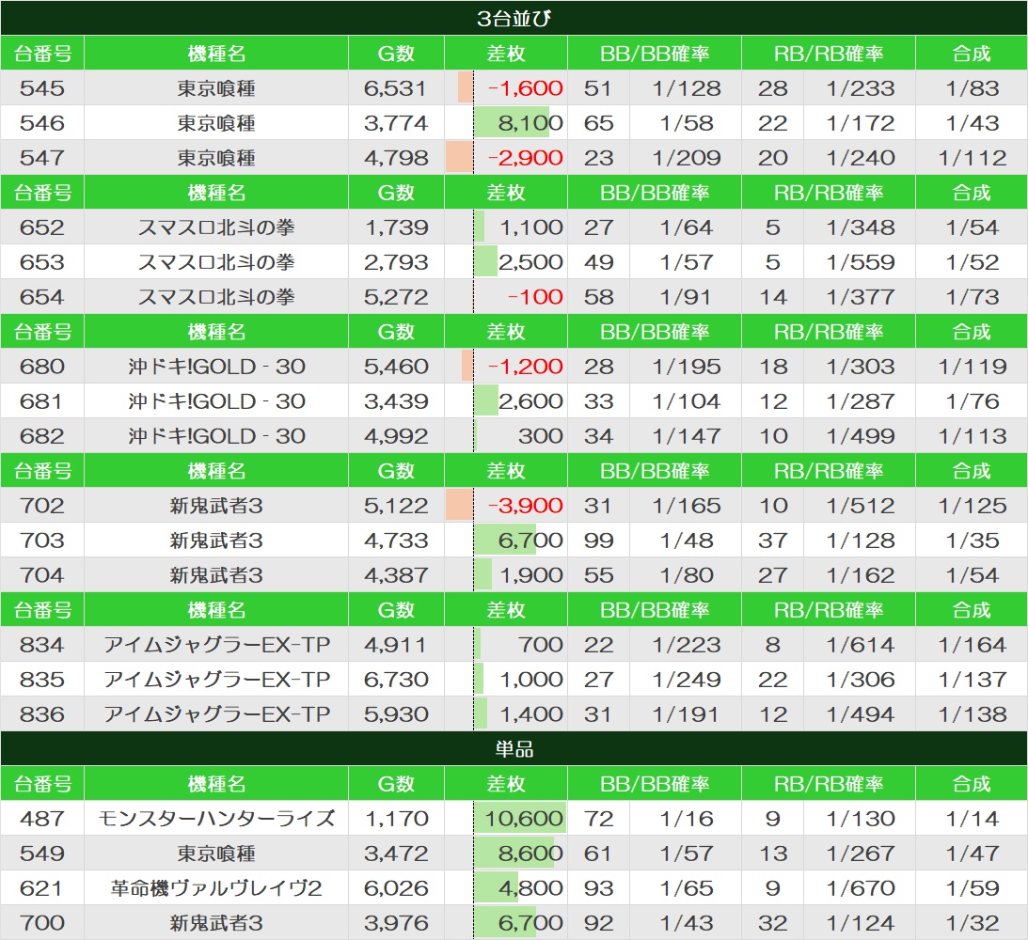The height and width of the screenshot is (940, 1028).
Task: Click BB rate 1/16 cell
Action: coord(686,818)
